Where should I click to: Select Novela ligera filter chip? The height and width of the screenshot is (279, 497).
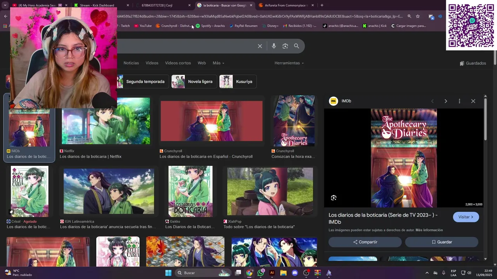pos(194,82)
